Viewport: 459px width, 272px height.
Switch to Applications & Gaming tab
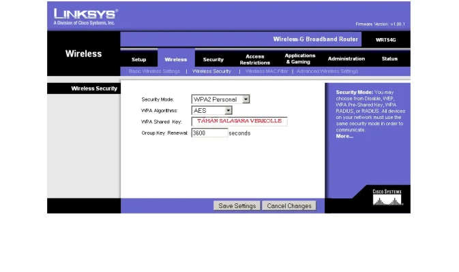coord(299,59)
